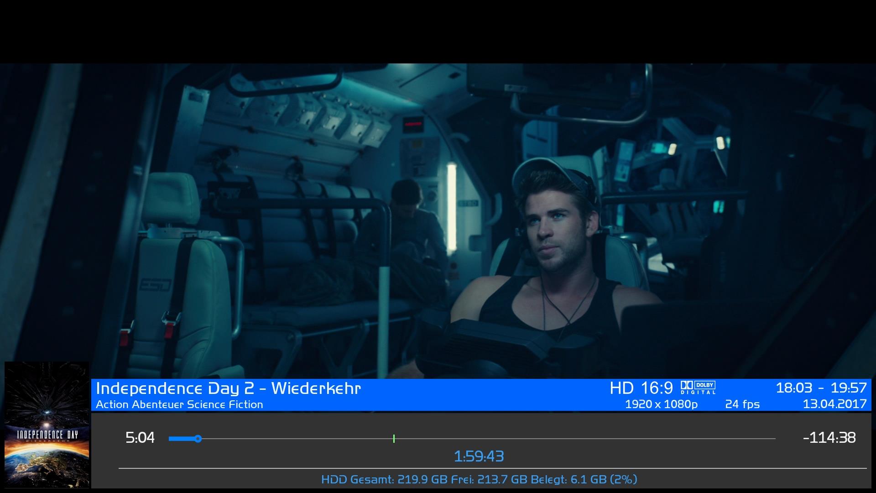Click the Dolby Digital audio icon
The height and width of the screenshot is (493, 876).
coord(698,388)
